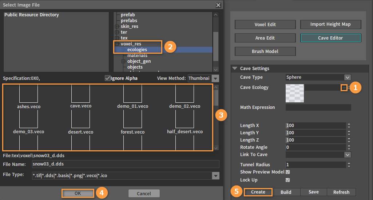Select the demo_01.veco thumbnail
Screen dimensions: 373x200
(x=132, y=94)
